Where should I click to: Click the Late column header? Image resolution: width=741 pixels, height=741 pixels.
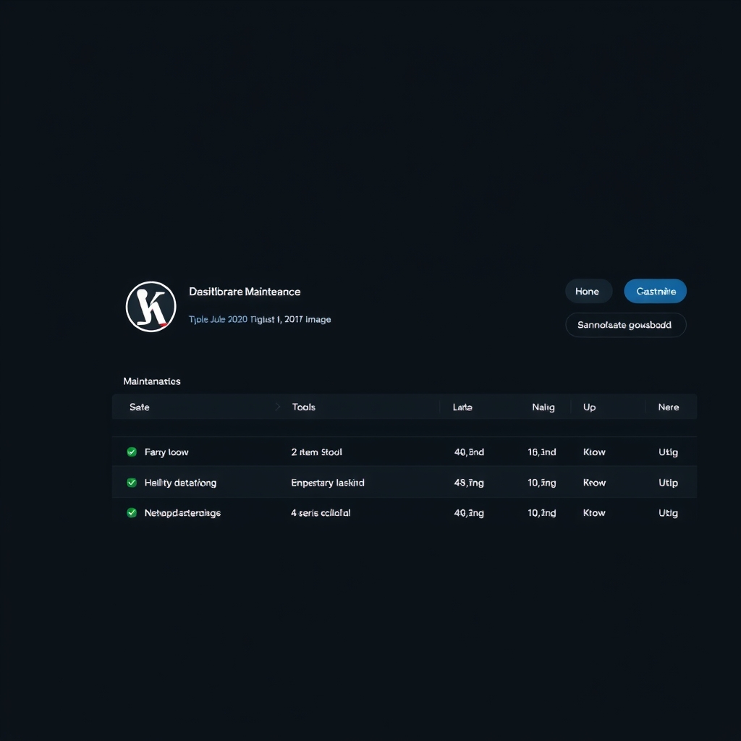pyautogui.click(x=462, y=407)
